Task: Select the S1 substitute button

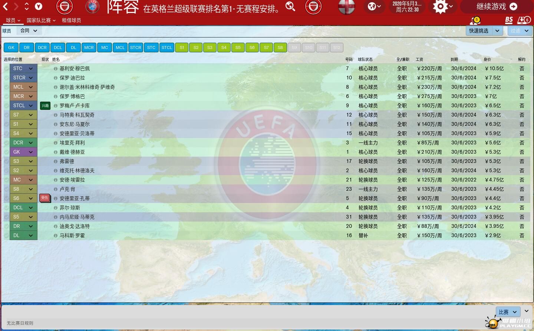Action: click(182, 47)
